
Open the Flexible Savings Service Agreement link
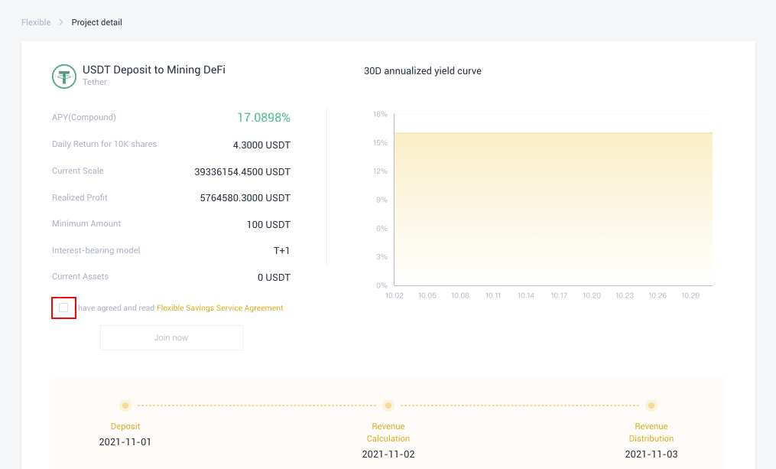pyautogui.click(x=219, y=308)
